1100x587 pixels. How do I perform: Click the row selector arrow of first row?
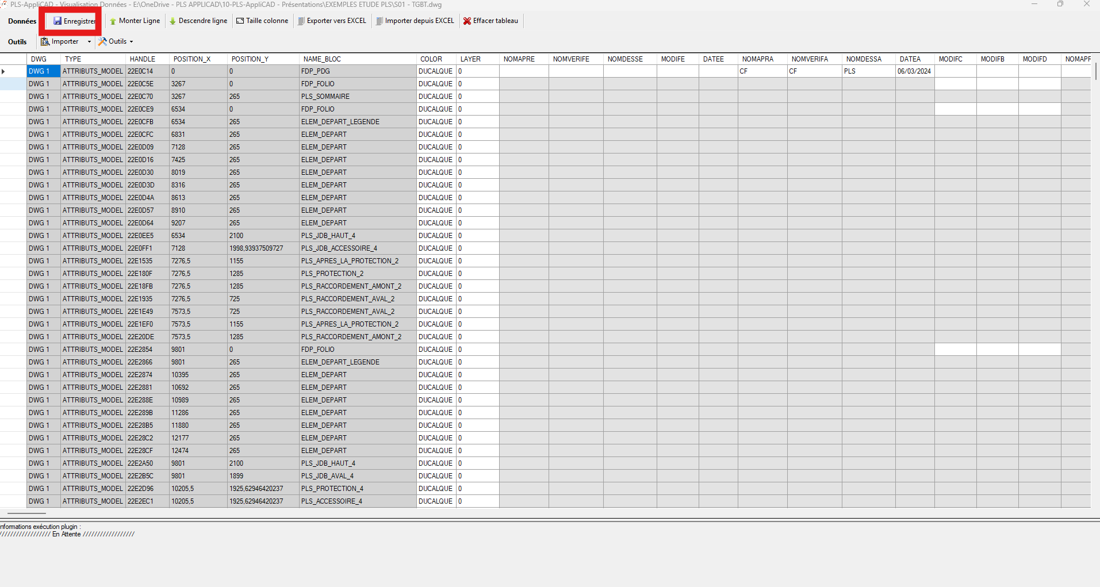(x=5, y=71)
